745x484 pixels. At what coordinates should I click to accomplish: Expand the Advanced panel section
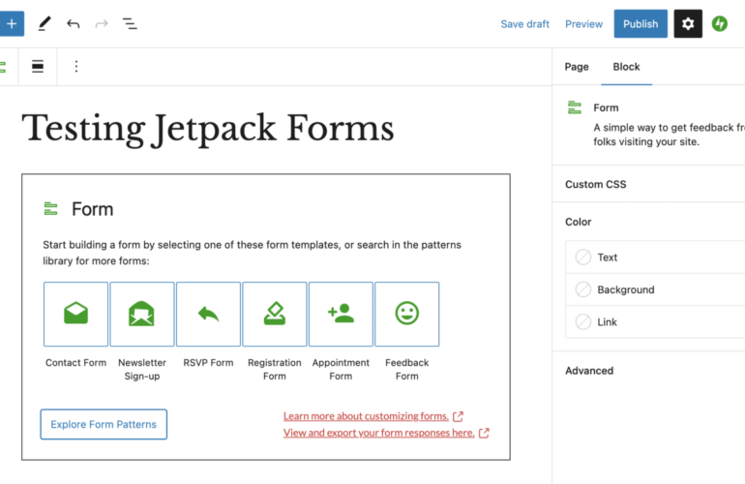[x=589, y=371]
